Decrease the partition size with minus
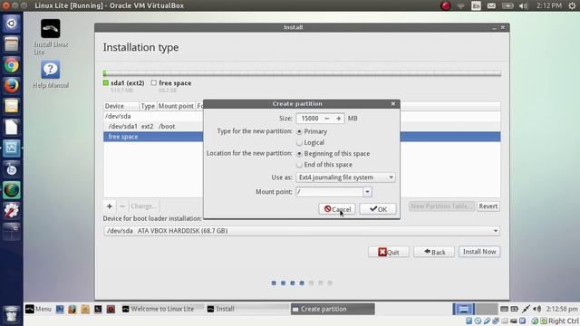580x326 pixels. [327, 119]
